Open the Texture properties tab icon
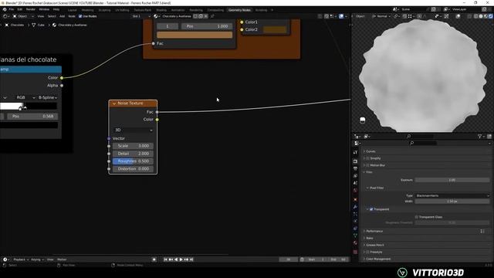494x278 pixels. tap(355, 252)
